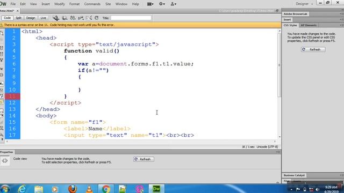Open the Business Catalyst panel tab
Viewport: 344px width, 193px height.
294,175
